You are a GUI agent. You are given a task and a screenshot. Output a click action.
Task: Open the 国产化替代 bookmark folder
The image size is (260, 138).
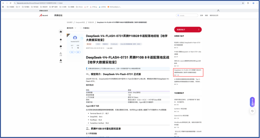click(x=54, y=7)
